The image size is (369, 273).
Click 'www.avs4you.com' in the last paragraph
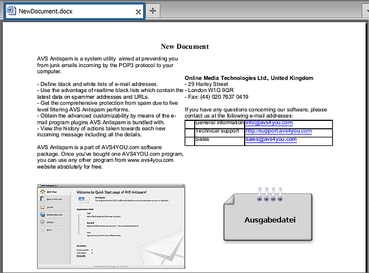pyautogui.click(x=150, y=160)
